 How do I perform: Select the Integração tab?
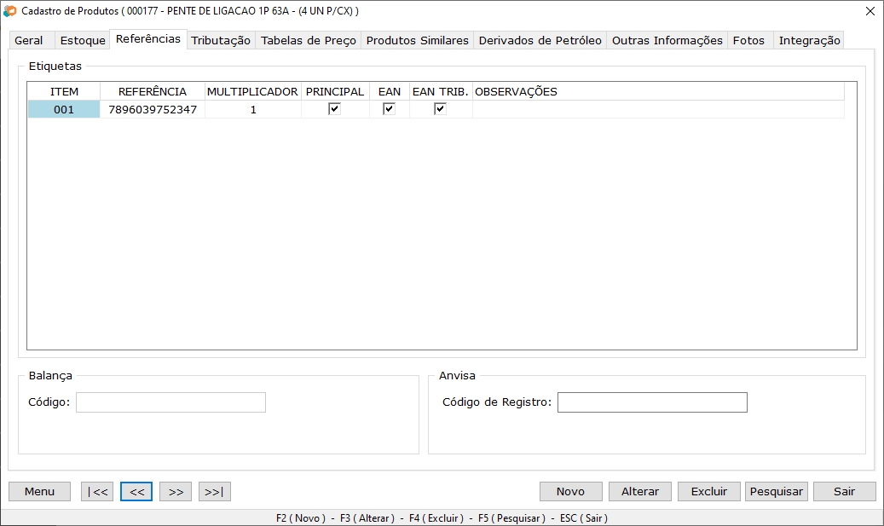809,41
